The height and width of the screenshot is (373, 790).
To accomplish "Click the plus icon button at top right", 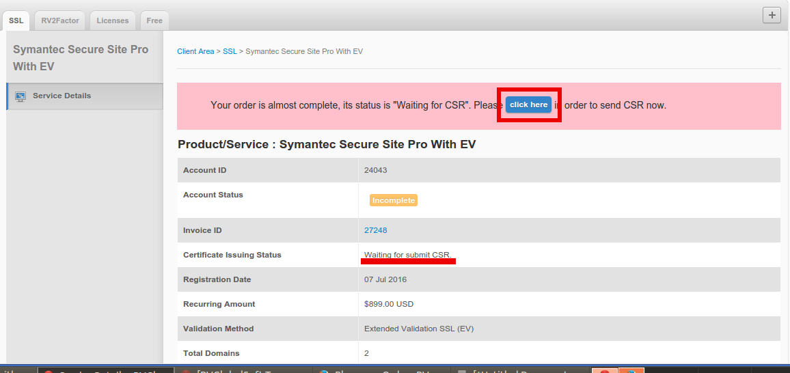I will coord(772,16).
